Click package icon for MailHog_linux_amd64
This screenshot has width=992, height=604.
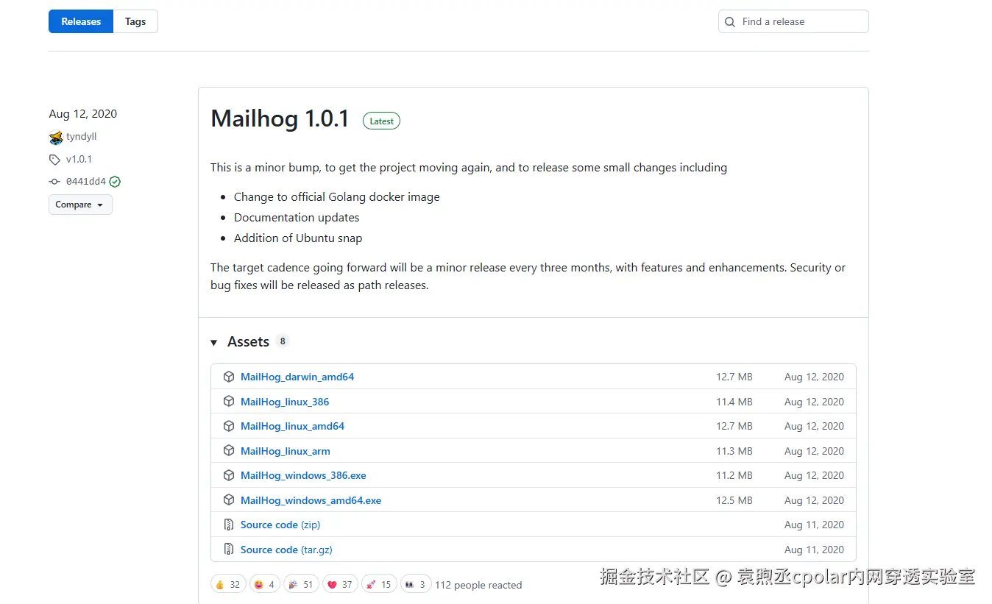coord(229,426)
